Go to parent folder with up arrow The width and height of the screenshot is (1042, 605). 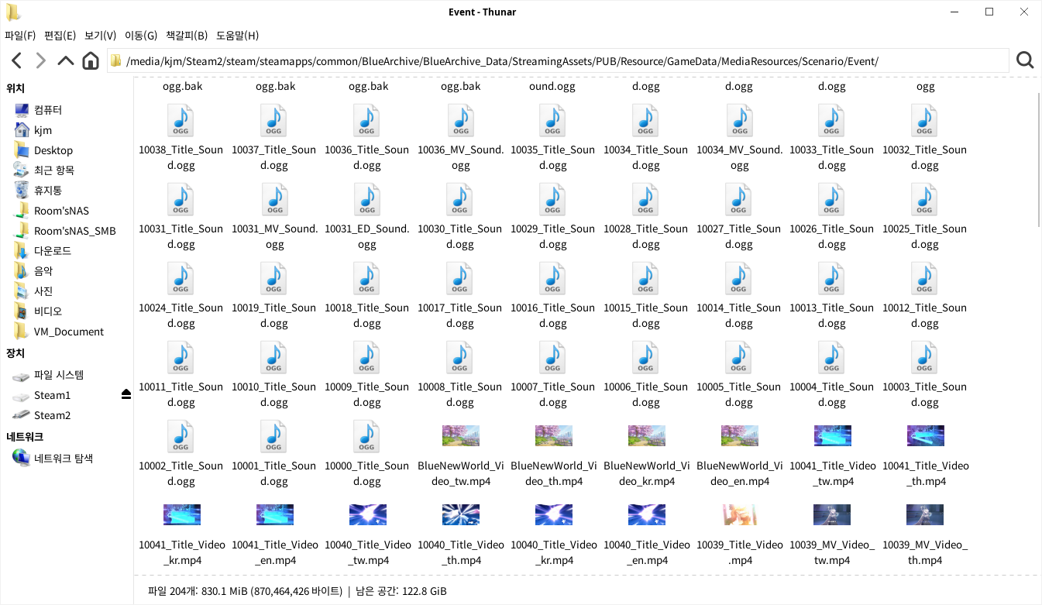[66, 61]
